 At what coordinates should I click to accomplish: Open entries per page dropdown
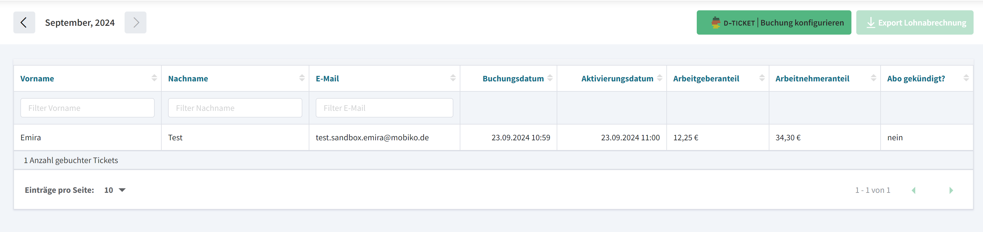[x=115, y=190]
